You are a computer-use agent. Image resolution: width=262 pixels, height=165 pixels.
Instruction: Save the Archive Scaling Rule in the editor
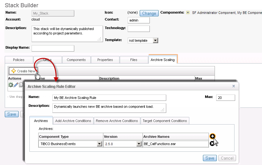pos(210,158)
